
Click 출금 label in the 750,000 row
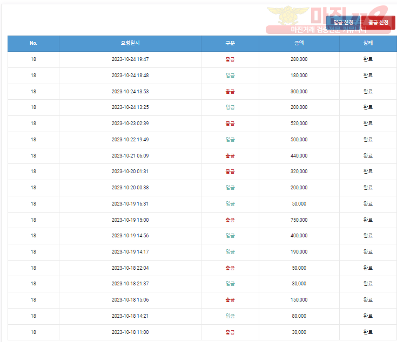pyautogui.click(x=230, y=220)
